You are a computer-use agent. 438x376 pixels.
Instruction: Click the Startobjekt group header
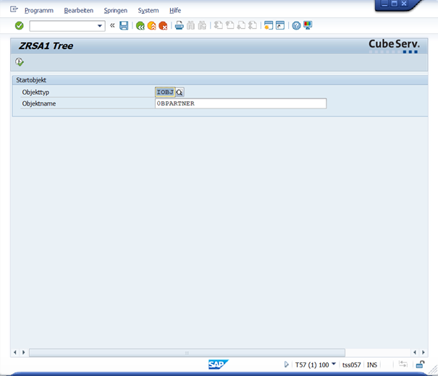[x=31, y=80]
